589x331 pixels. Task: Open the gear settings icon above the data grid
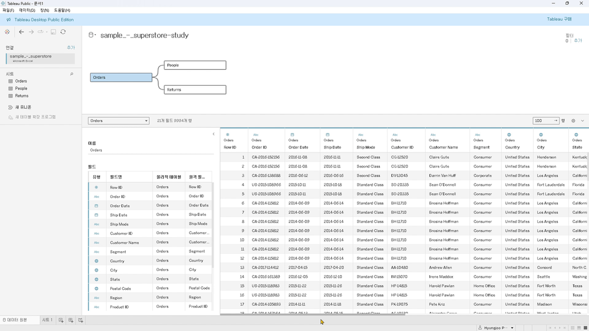(573, 121)
